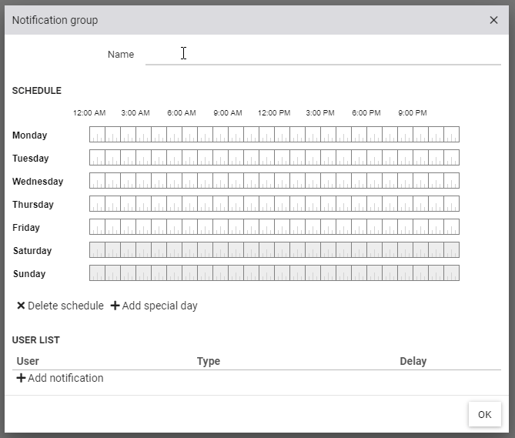Click the 12:00 AM time label
Image resolution: width=515 pixels, height=438 pixels.
[89, 113]
